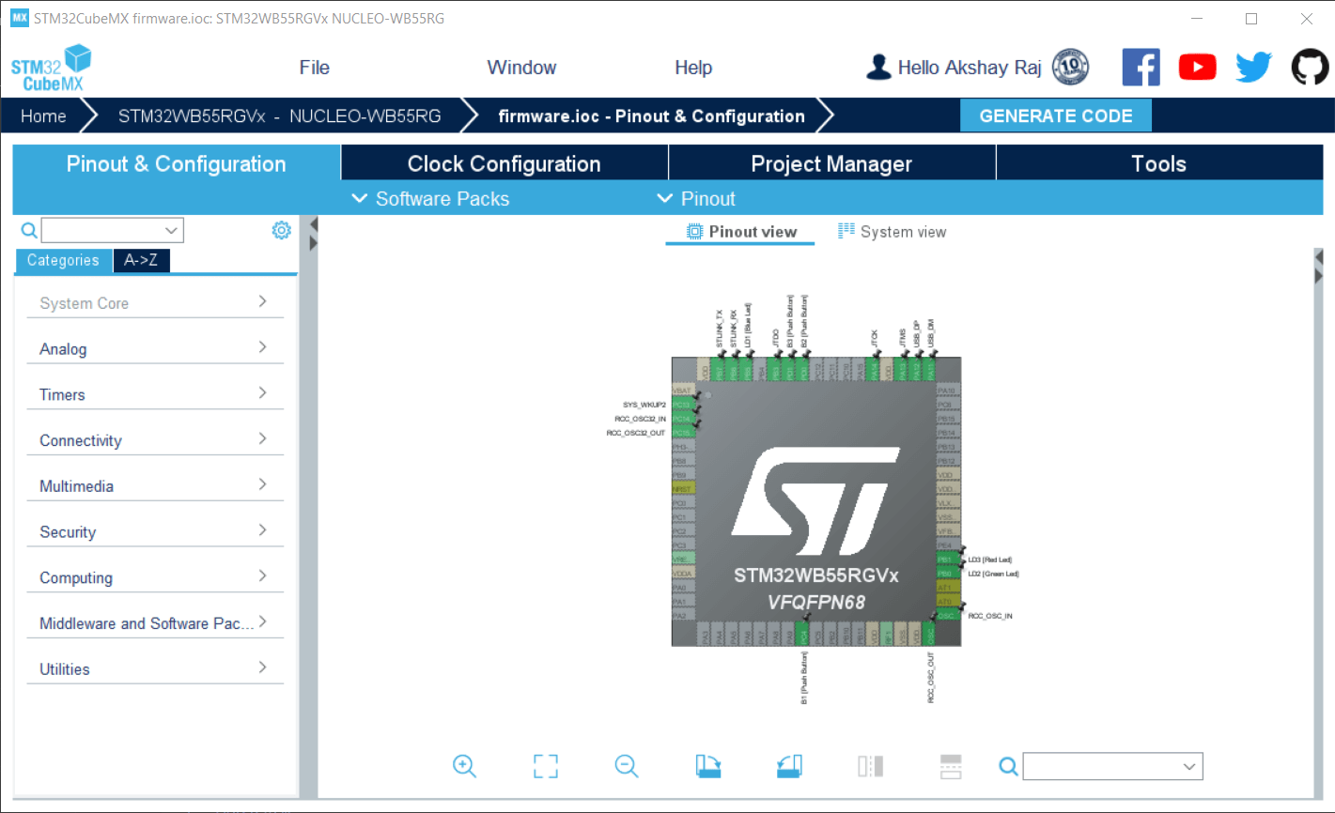Click the STM32CubeMX logo

[52, 68]
